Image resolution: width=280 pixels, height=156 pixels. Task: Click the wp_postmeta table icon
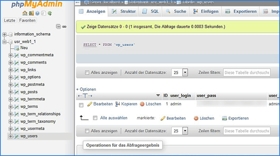click(x=16, y=85)
